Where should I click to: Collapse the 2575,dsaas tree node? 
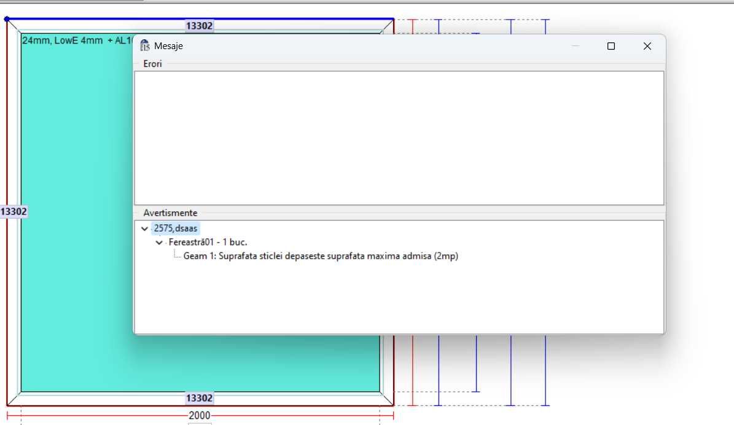[144, 229]
